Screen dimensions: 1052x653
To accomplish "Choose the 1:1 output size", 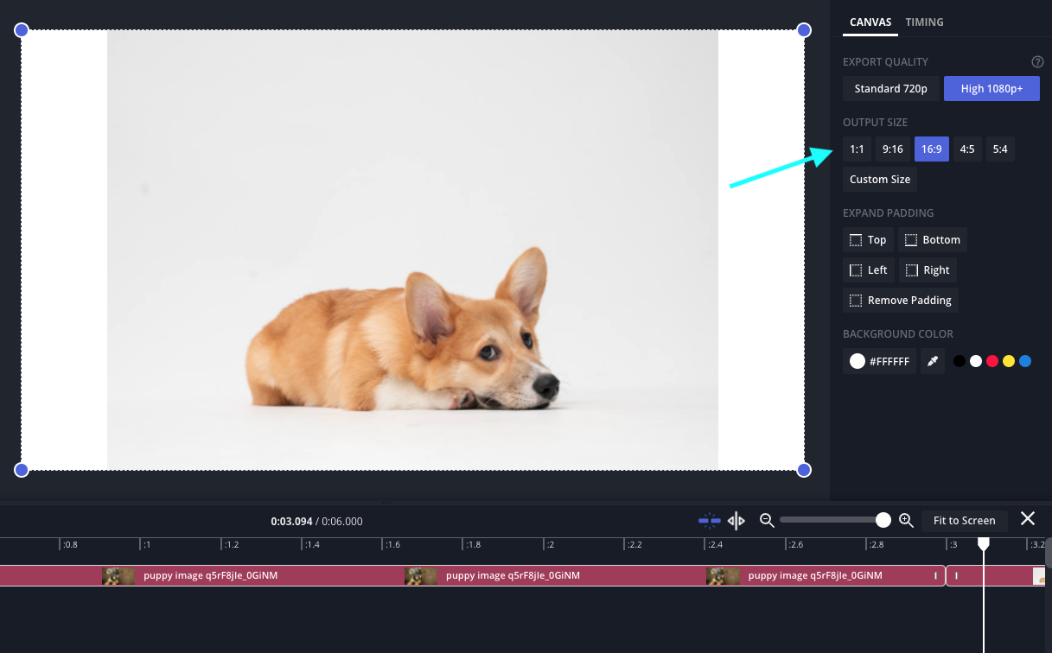I will point(857,149).
